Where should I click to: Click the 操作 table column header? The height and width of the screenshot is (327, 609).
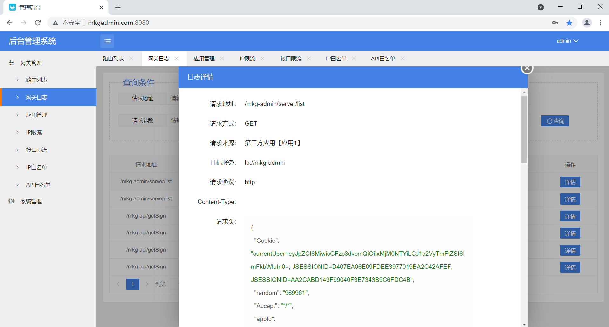(x=570, y=164)
